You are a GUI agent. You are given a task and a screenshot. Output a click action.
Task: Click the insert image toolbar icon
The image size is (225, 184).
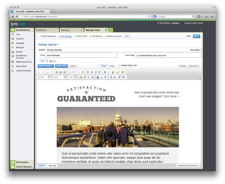80,77
